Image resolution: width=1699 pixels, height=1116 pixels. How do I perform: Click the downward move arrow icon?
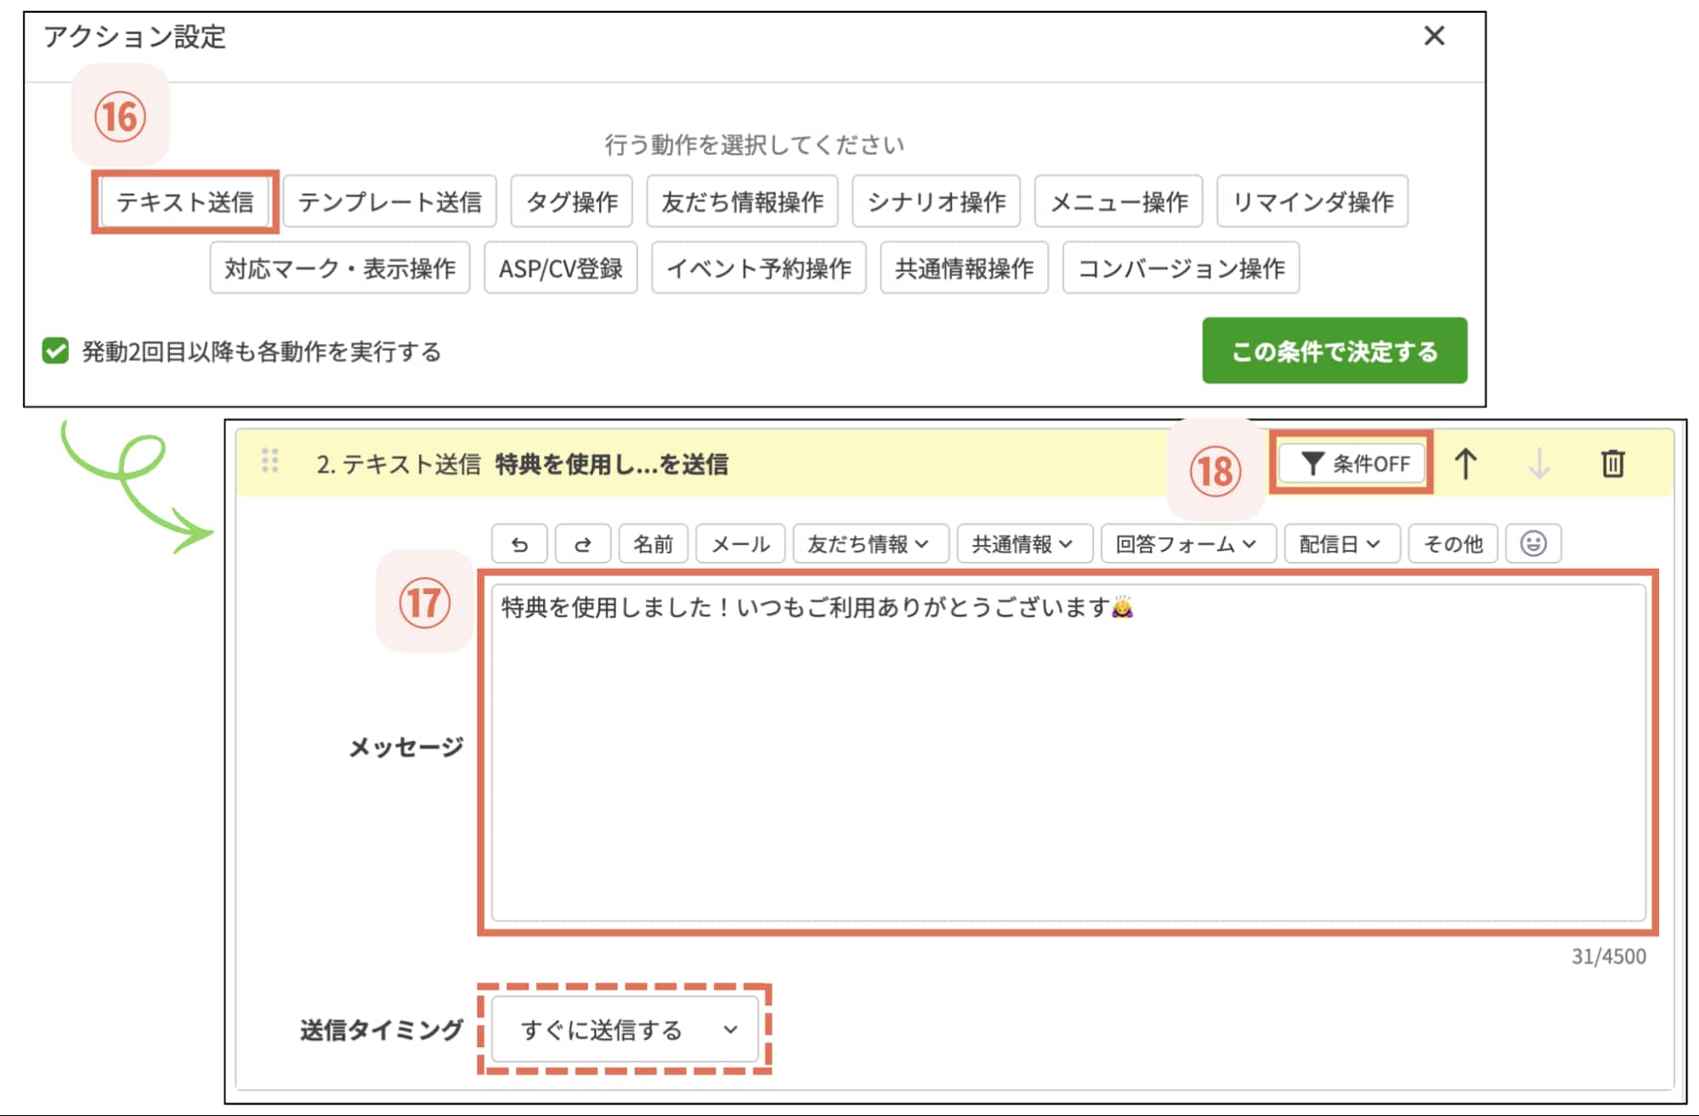pyautogui.click(x=1540, y=464)
